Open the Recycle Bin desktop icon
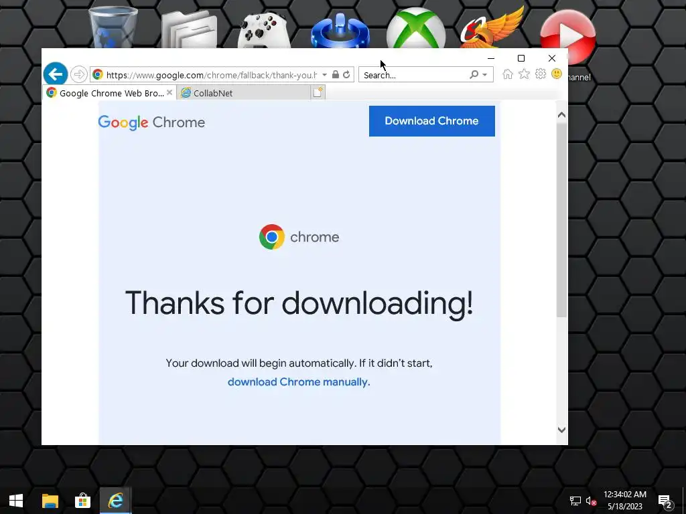 click(x=113, y=27)
